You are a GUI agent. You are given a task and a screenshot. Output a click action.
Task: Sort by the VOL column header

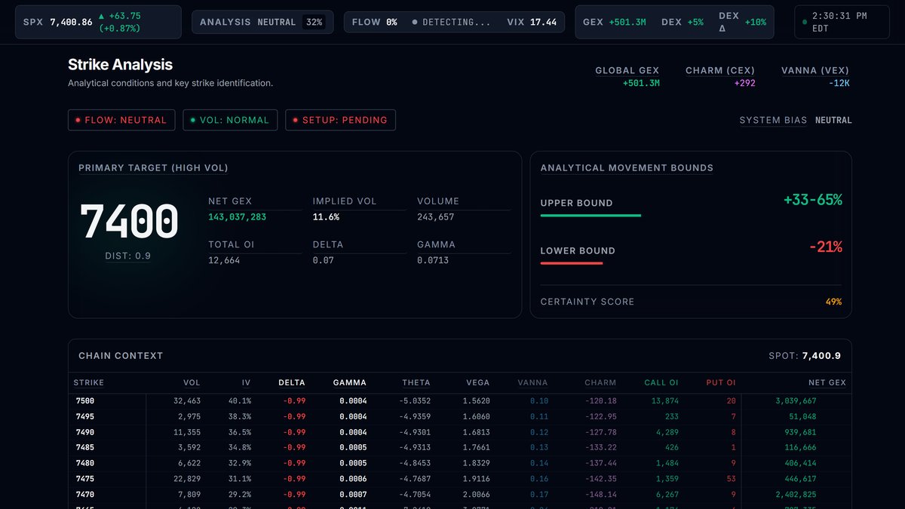tap(192, 382)
